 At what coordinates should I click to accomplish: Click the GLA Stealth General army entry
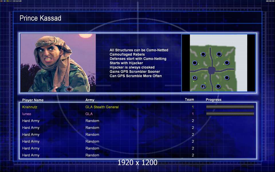tap(102, 107)
